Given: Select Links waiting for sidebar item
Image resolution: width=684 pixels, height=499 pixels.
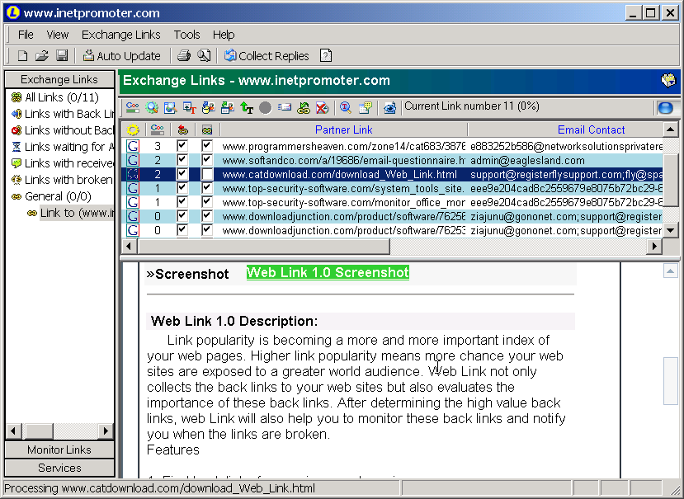Looking at the screenshot, I should (63, 147).
